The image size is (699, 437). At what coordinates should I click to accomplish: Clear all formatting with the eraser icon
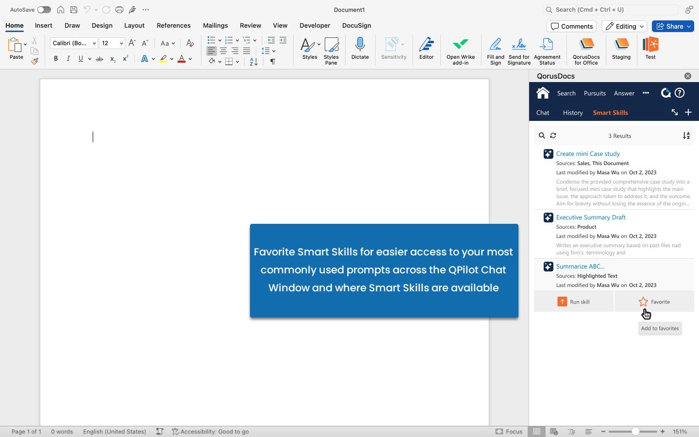coord(190,43)
